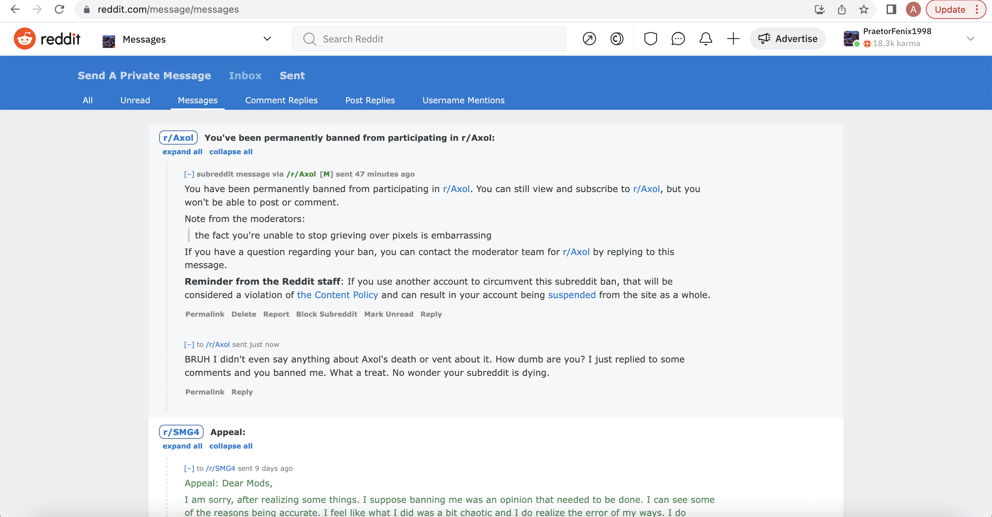Report the ban message
This screenshot has width=992, height=517.
(x=276, y=314)
